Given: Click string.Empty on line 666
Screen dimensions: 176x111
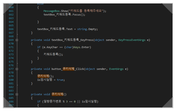Looking at the screenshot, I should coord(87,29).
